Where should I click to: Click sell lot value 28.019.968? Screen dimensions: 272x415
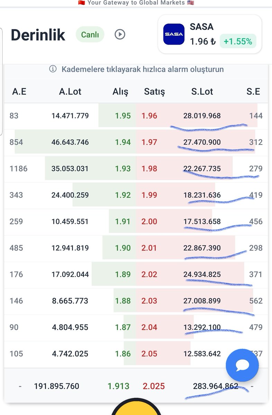coord(202,116)
